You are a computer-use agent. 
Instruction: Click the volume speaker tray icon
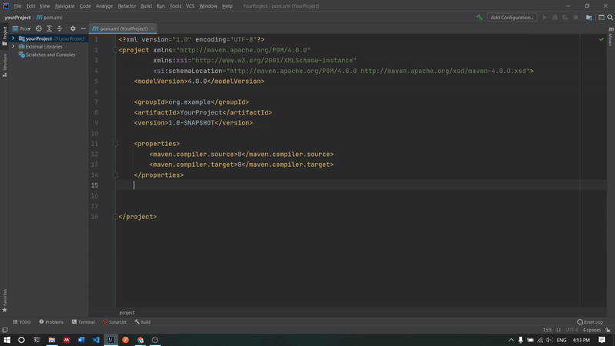[x=549, y=340]
